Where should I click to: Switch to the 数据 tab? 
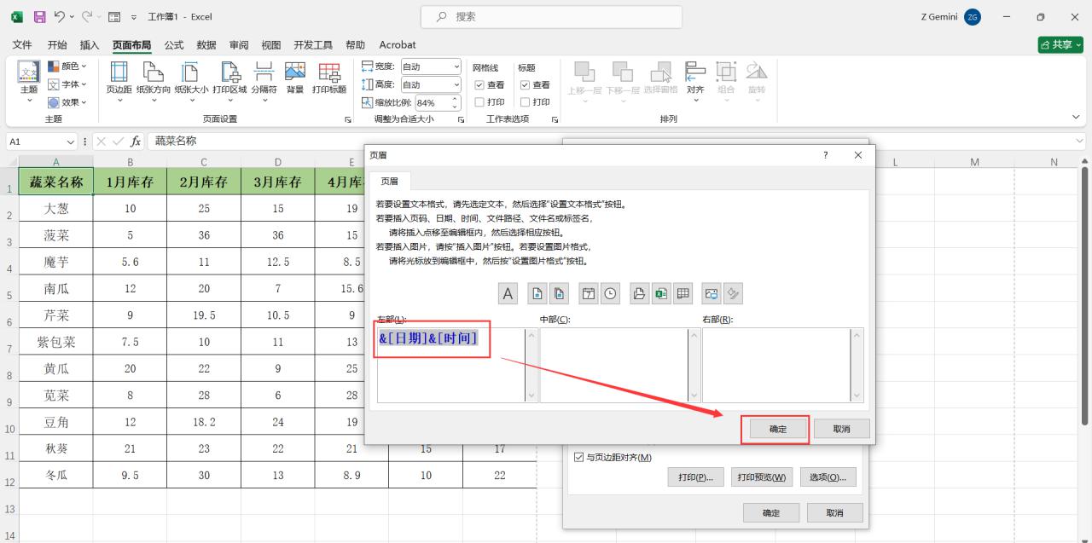coord(206,45)
